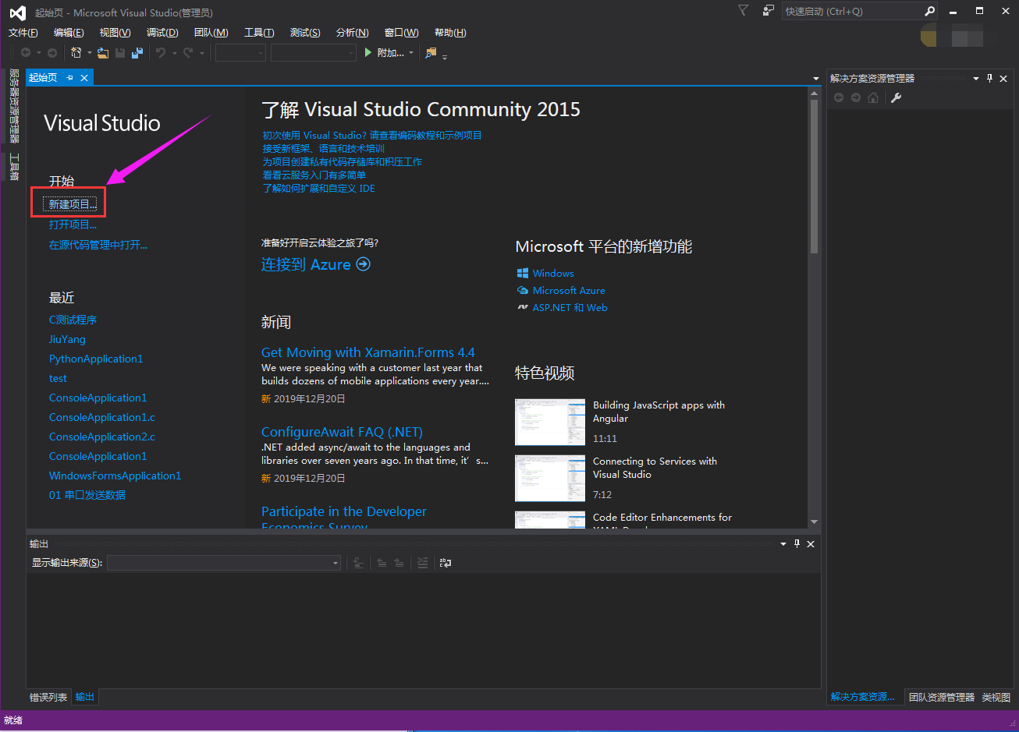Switch to the 错误列表 tab
Viewport: 1019px width, 732px height.
48,696
